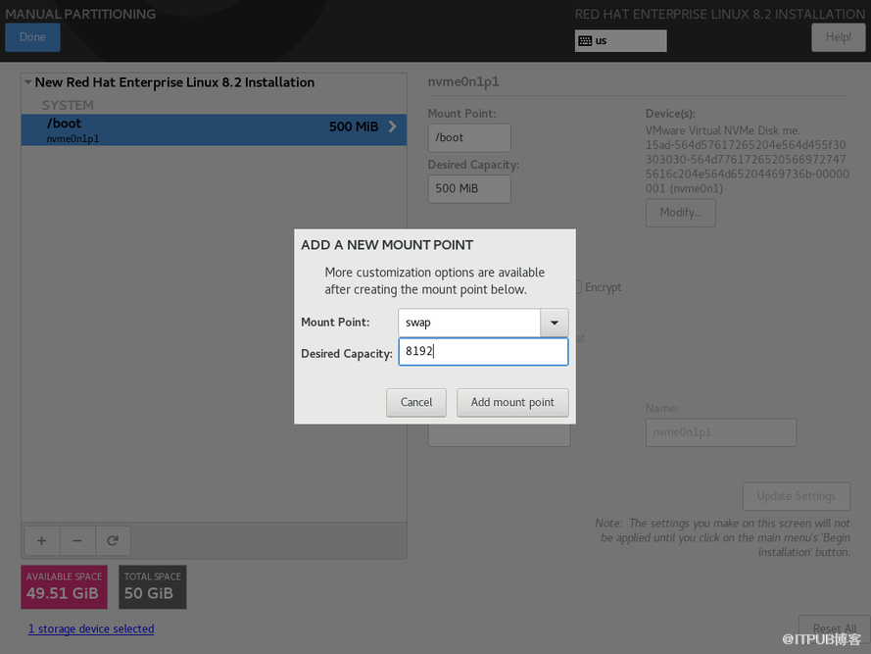The image size is (871, 654).
Task: Click the blue Done button
Action: pyautogui.click(x=32, y=37)
